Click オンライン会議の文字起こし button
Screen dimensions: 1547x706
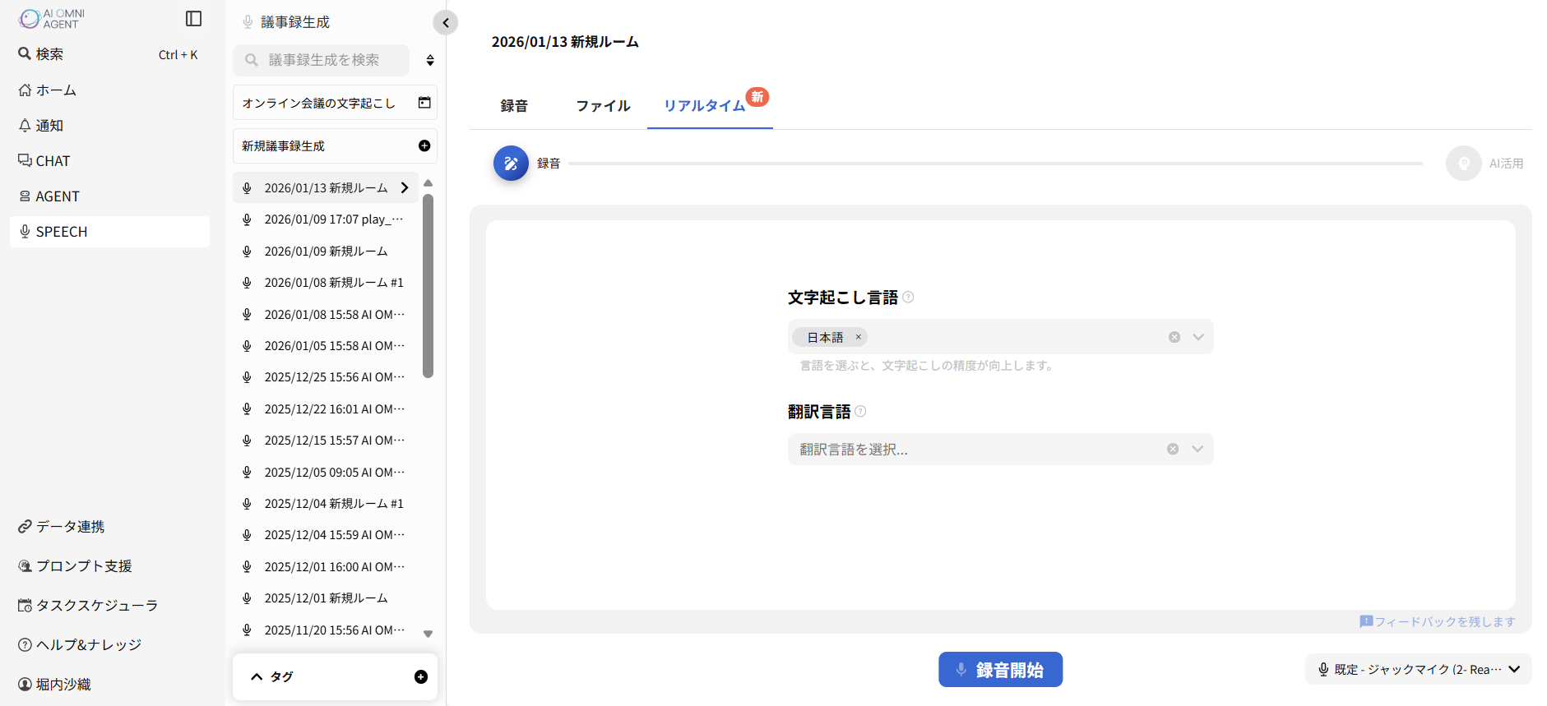(x=335, y=103)
